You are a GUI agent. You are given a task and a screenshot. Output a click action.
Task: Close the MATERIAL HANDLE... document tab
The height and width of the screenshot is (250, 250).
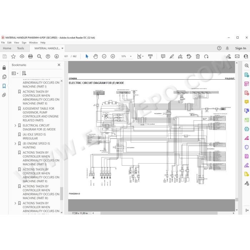[x=62, y=48]
